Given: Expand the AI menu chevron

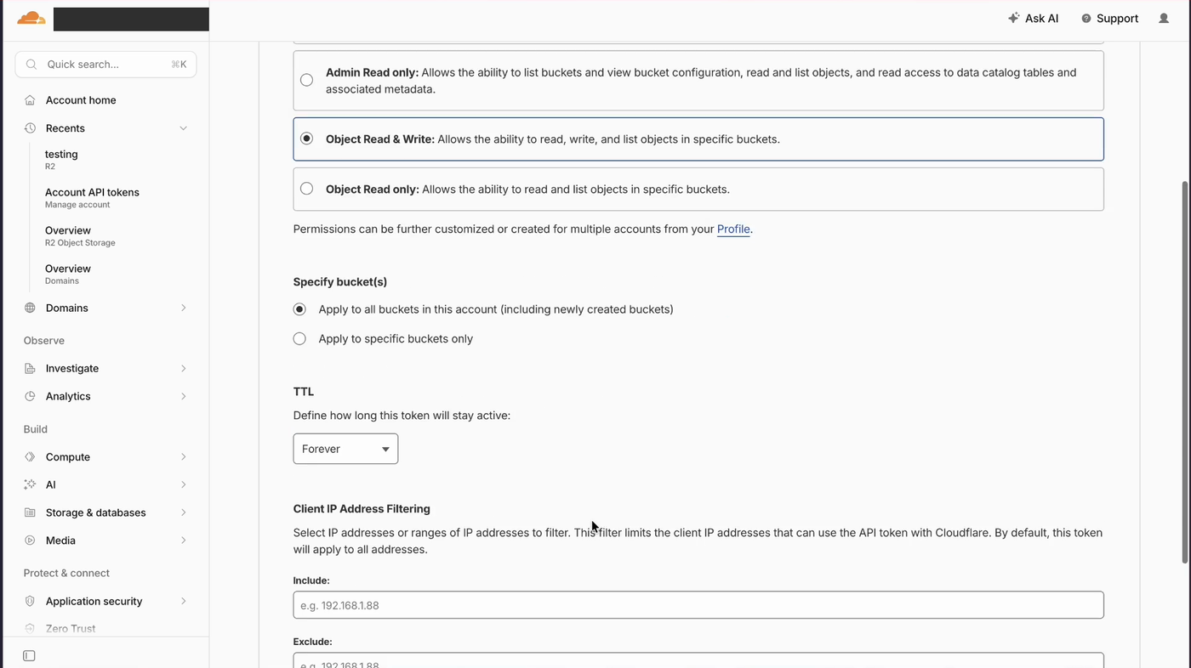Looking at the screenshot, I should (x=183, y=484).
